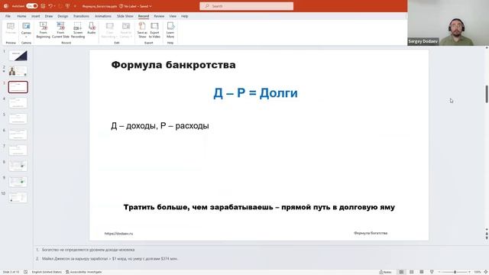
Task: Open the Review tab
Action: tap(159, 16)
